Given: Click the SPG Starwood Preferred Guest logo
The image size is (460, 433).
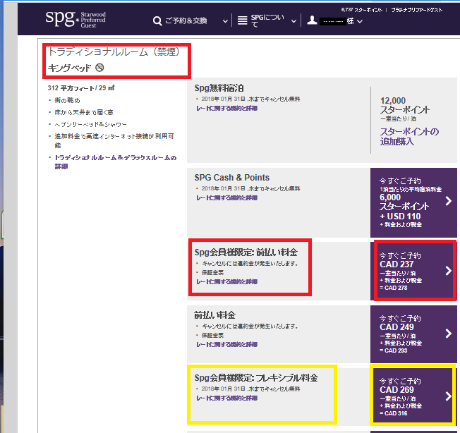Looking at the screenshot, I should (75, 19).
